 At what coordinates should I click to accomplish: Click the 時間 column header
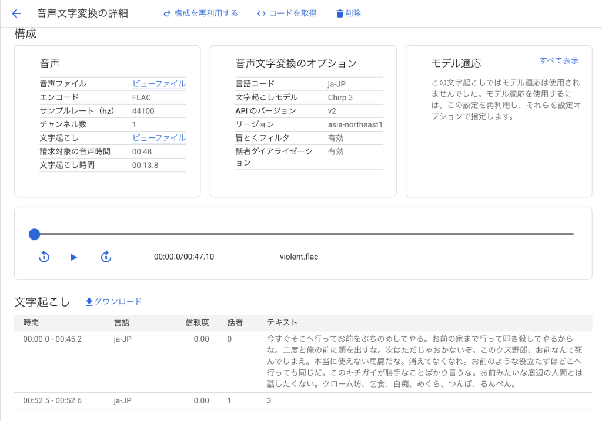31,322
